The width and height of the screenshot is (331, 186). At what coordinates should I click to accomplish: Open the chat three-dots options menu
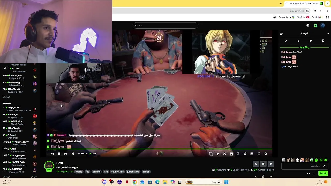click(x=328, y=33)
